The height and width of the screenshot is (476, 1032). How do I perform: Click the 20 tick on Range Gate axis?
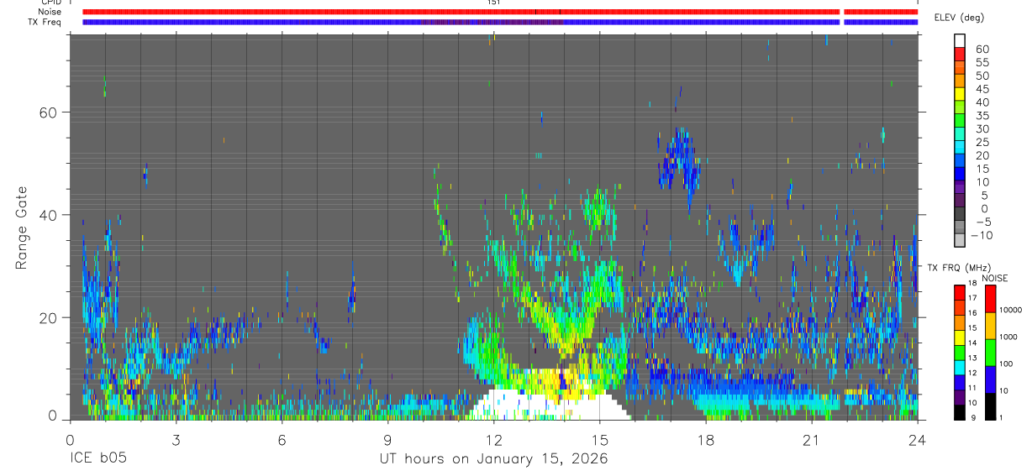(x=47, y=318)
